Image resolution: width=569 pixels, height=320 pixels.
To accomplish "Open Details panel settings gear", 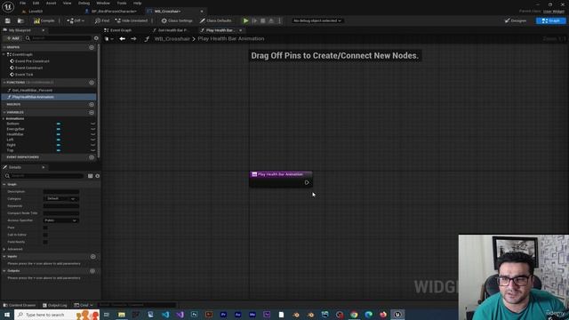I will 97,176.
